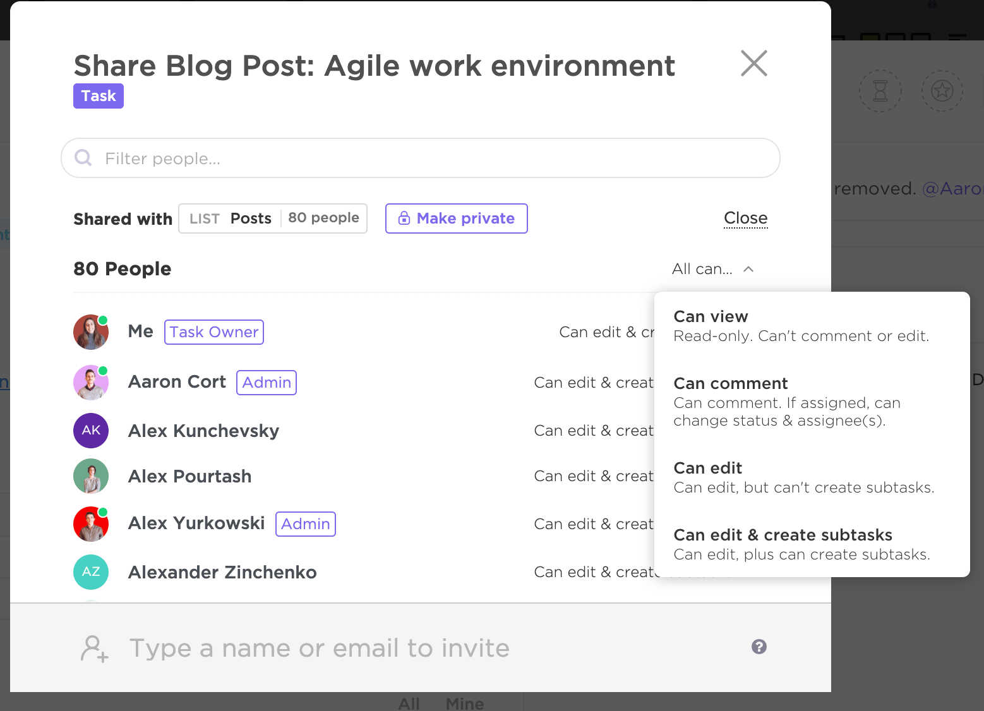Click the Filter people search field
Screen dimensions: 984x711
[x=429, y=158]
